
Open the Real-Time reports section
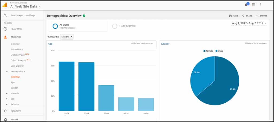[x=16, y=29]
